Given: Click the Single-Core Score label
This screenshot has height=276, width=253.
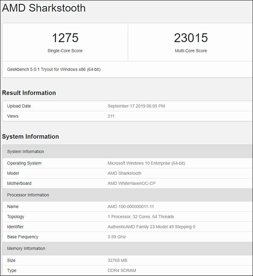Looking at the screenshot, I should 65,51.
